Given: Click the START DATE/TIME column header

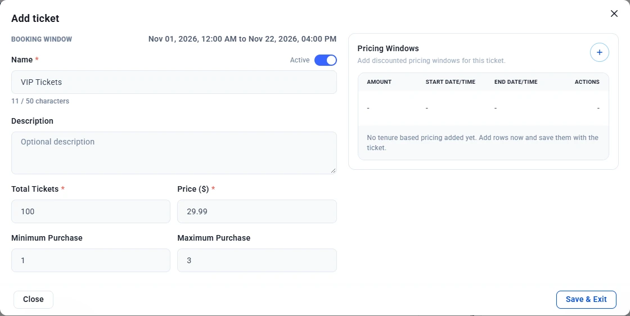Looking at the screenshot, I should [451, 82].
